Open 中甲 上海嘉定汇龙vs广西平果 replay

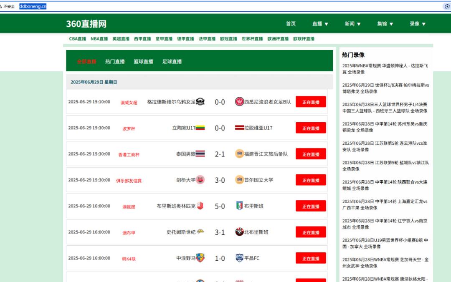(385, 205)
